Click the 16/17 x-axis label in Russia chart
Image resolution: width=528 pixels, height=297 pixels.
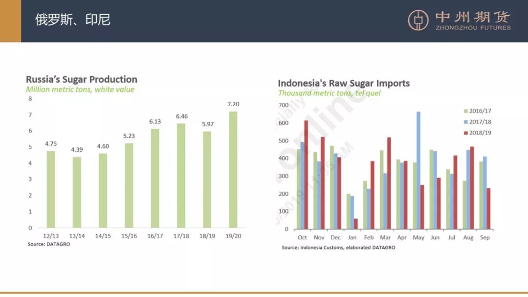155,236
